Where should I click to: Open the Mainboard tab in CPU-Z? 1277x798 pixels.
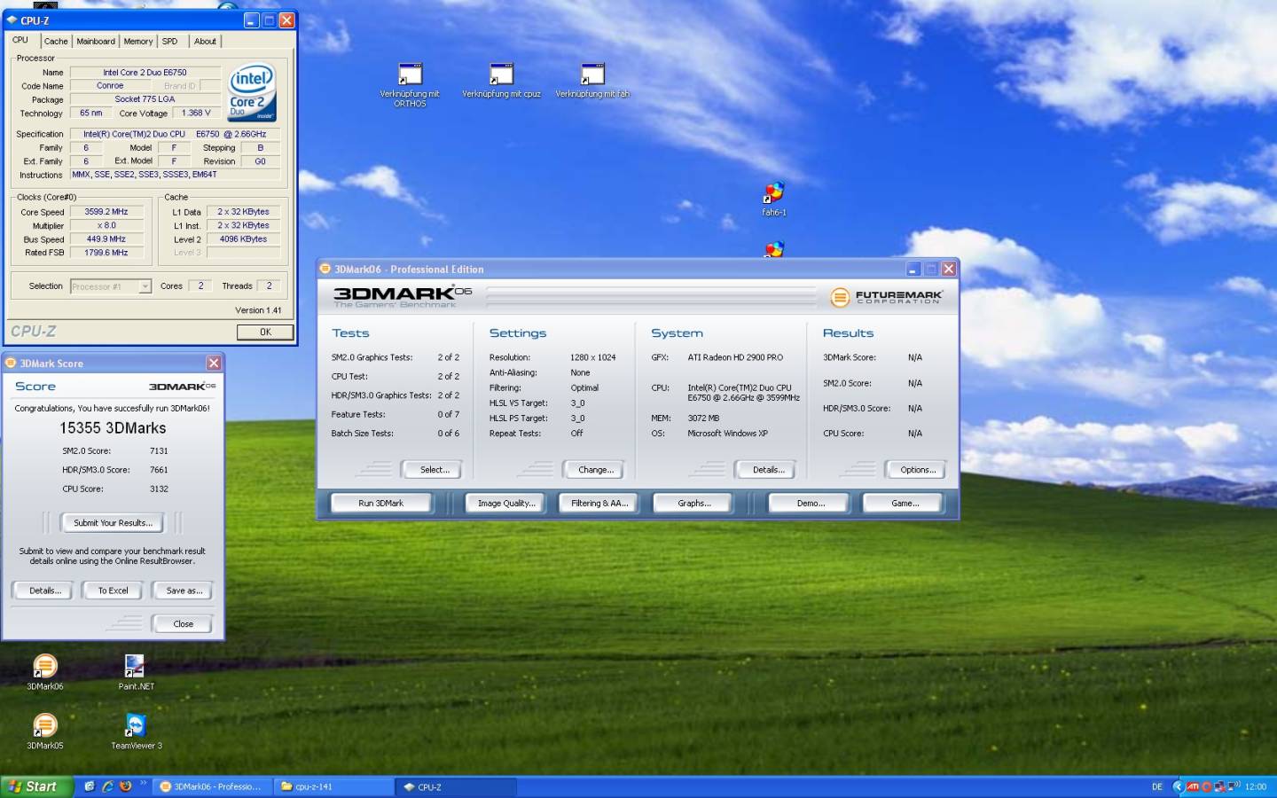[x=96, y=41]
